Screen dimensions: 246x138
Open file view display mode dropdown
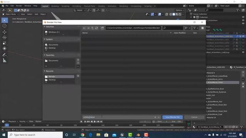[188, 28]
